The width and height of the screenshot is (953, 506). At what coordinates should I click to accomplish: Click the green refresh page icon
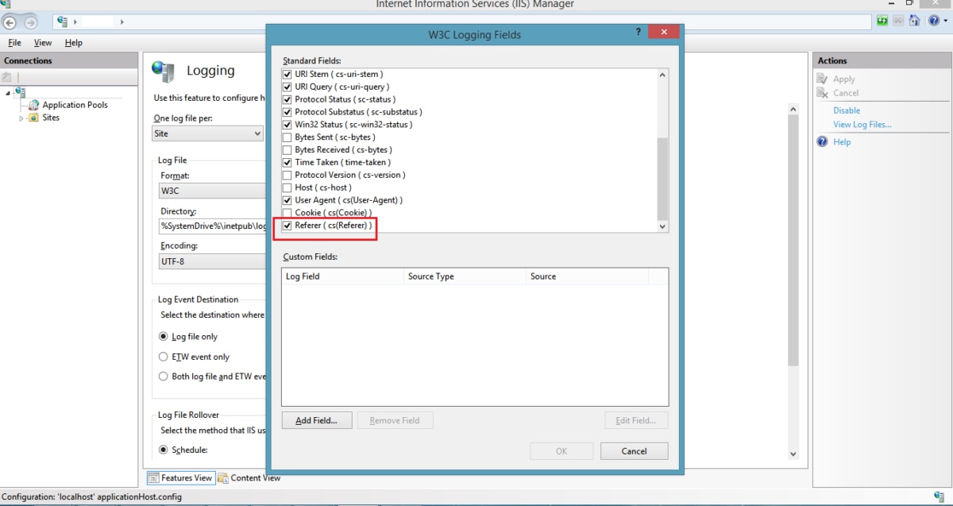883,21
